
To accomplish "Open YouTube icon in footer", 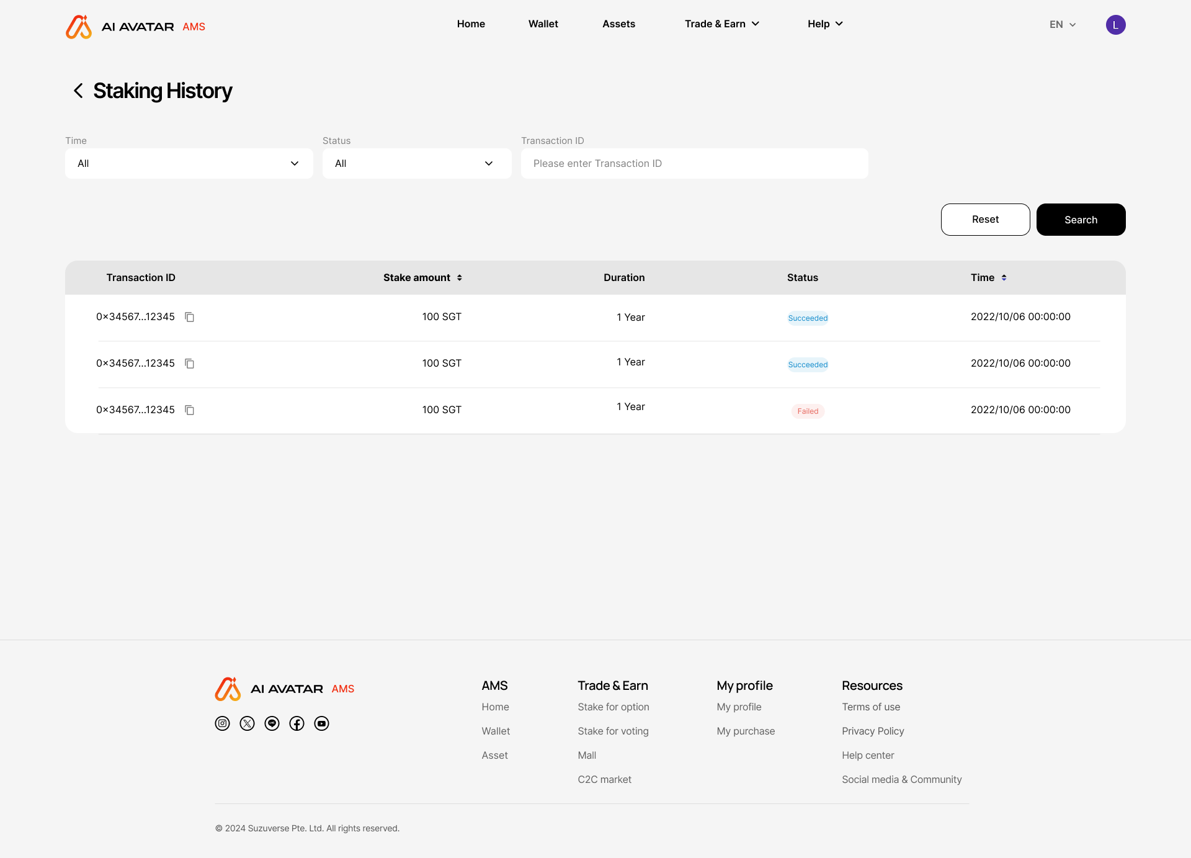I will coord(321,723).
